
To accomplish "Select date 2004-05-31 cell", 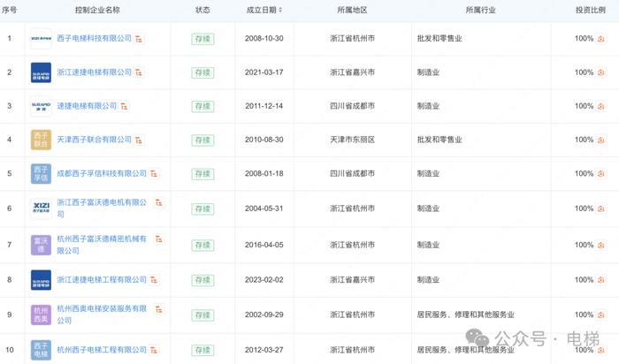I will pyautogui.click(x=264, y=209).
